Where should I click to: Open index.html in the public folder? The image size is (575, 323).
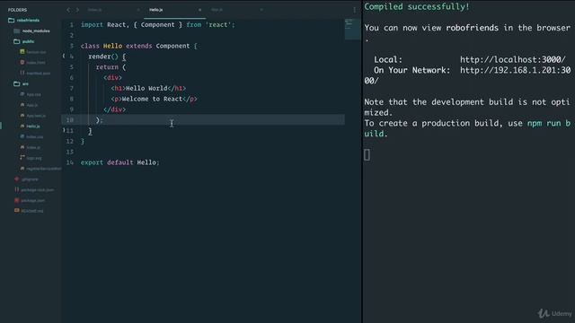pos(36,63)
